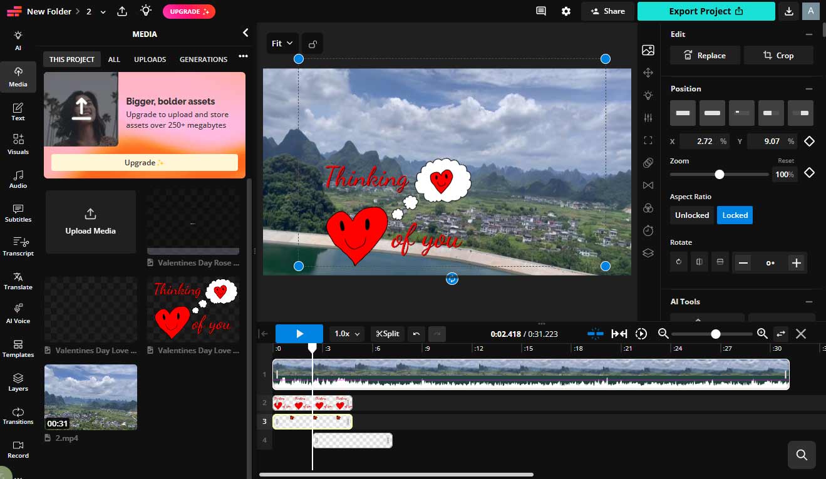Open the Text panel in the left sidebar

pos(18,110)
